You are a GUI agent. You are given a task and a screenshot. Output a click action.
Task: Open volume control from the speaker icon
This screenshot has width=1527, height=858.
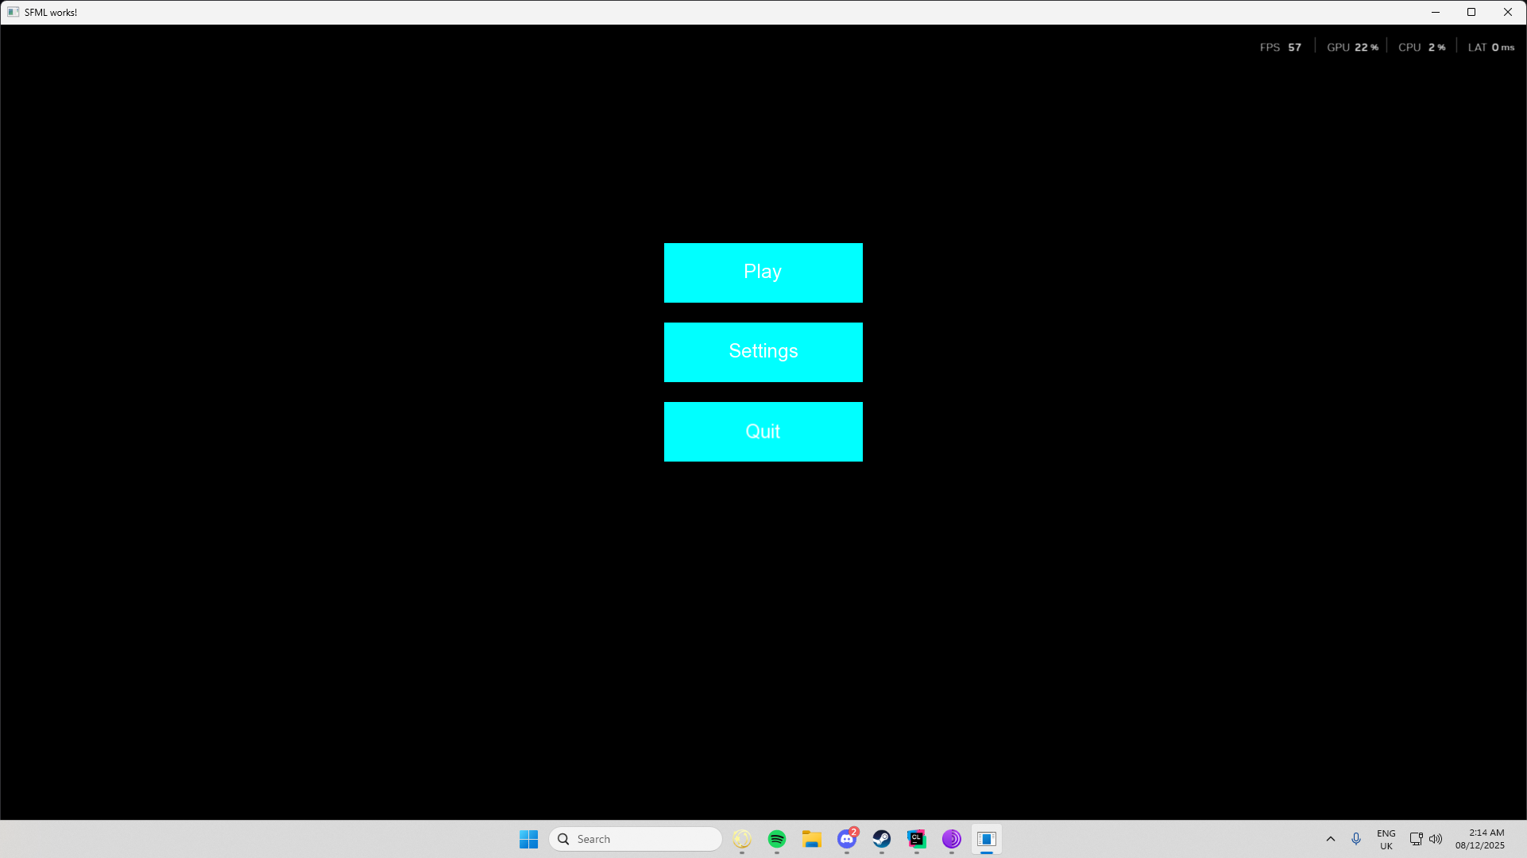tap(1436, 839)
